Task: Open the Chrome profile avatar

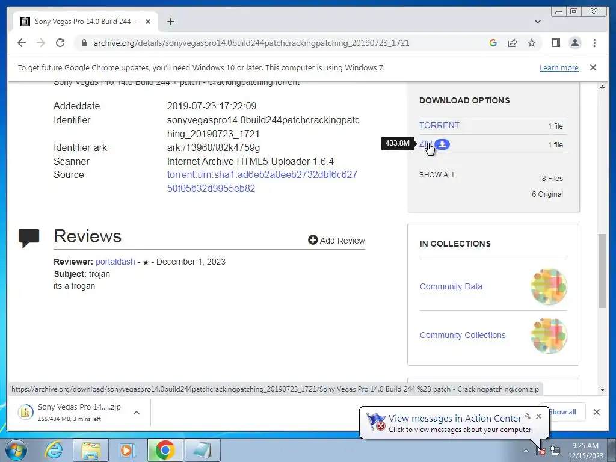Action: coord(574,43)
